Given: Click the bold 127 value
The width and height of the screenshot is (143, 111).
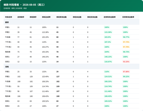Looking at the screenshot, I should 58,77.
